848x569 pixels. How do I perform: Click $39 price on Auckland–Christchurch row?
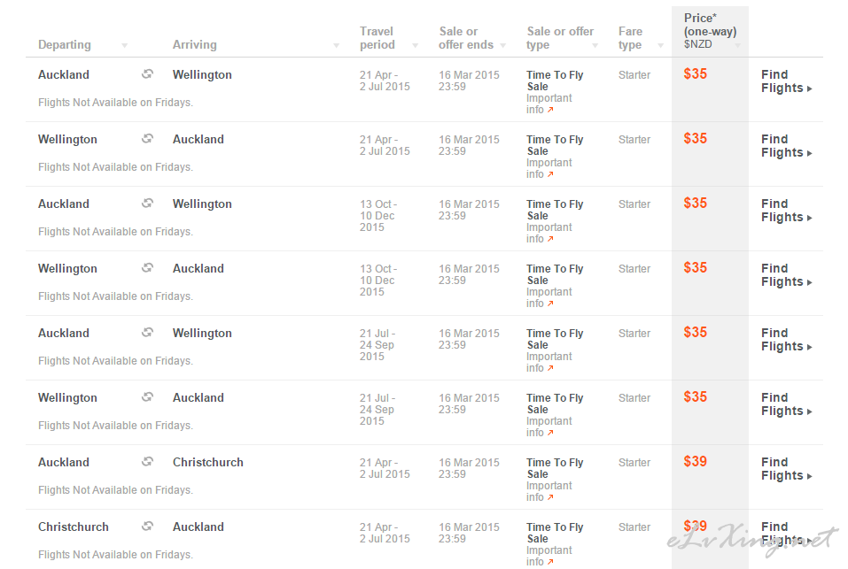695,462
